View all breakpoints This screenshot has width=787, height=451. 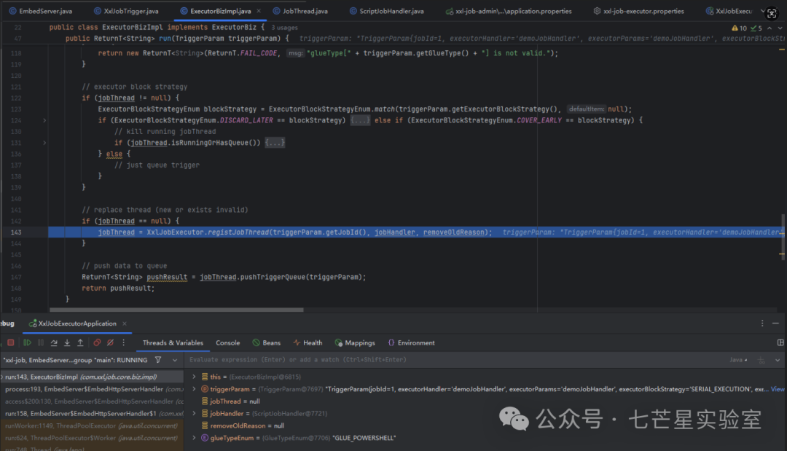pyautogui.click(x=97, y=342)
